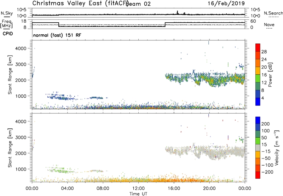283x196 pixels.
Task: Click the '08:00' time axis tick label
Action: tap(103, 189)
